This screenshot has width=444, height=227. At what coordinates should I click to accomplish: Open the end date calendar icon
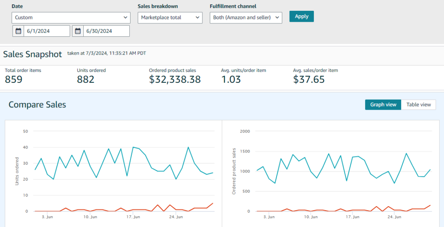click(78, 31)
